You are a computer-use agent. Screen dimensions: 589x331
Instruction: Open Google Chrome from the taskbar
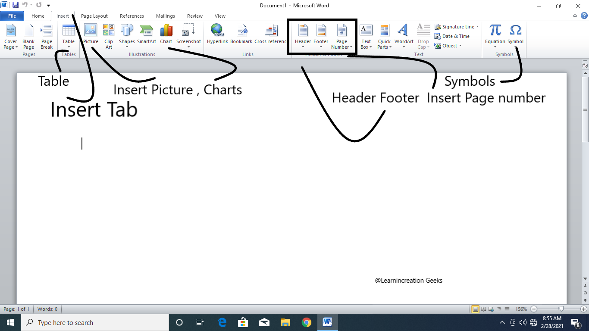(x=307, y=322)
